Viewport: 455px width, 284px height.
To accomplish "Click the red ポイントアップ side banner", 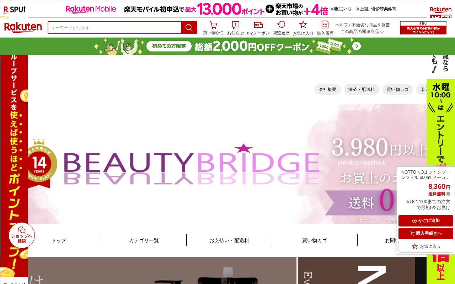I will 14,166.
